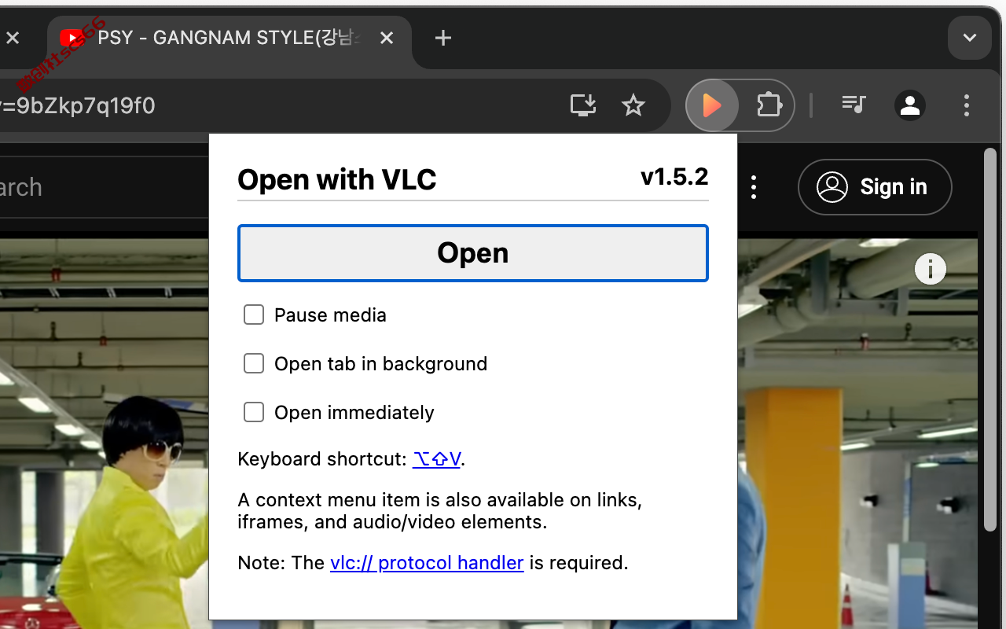Click the Open with VLC heading

(x=337, y=180)
